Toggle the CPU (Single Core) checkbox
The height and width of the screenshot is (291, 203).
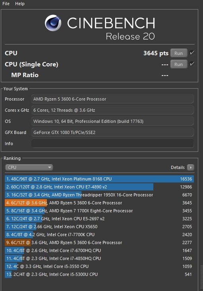click(x=192, y=64)
